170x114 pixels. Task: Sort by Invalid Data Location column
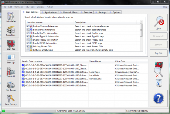tap(55, 61)
